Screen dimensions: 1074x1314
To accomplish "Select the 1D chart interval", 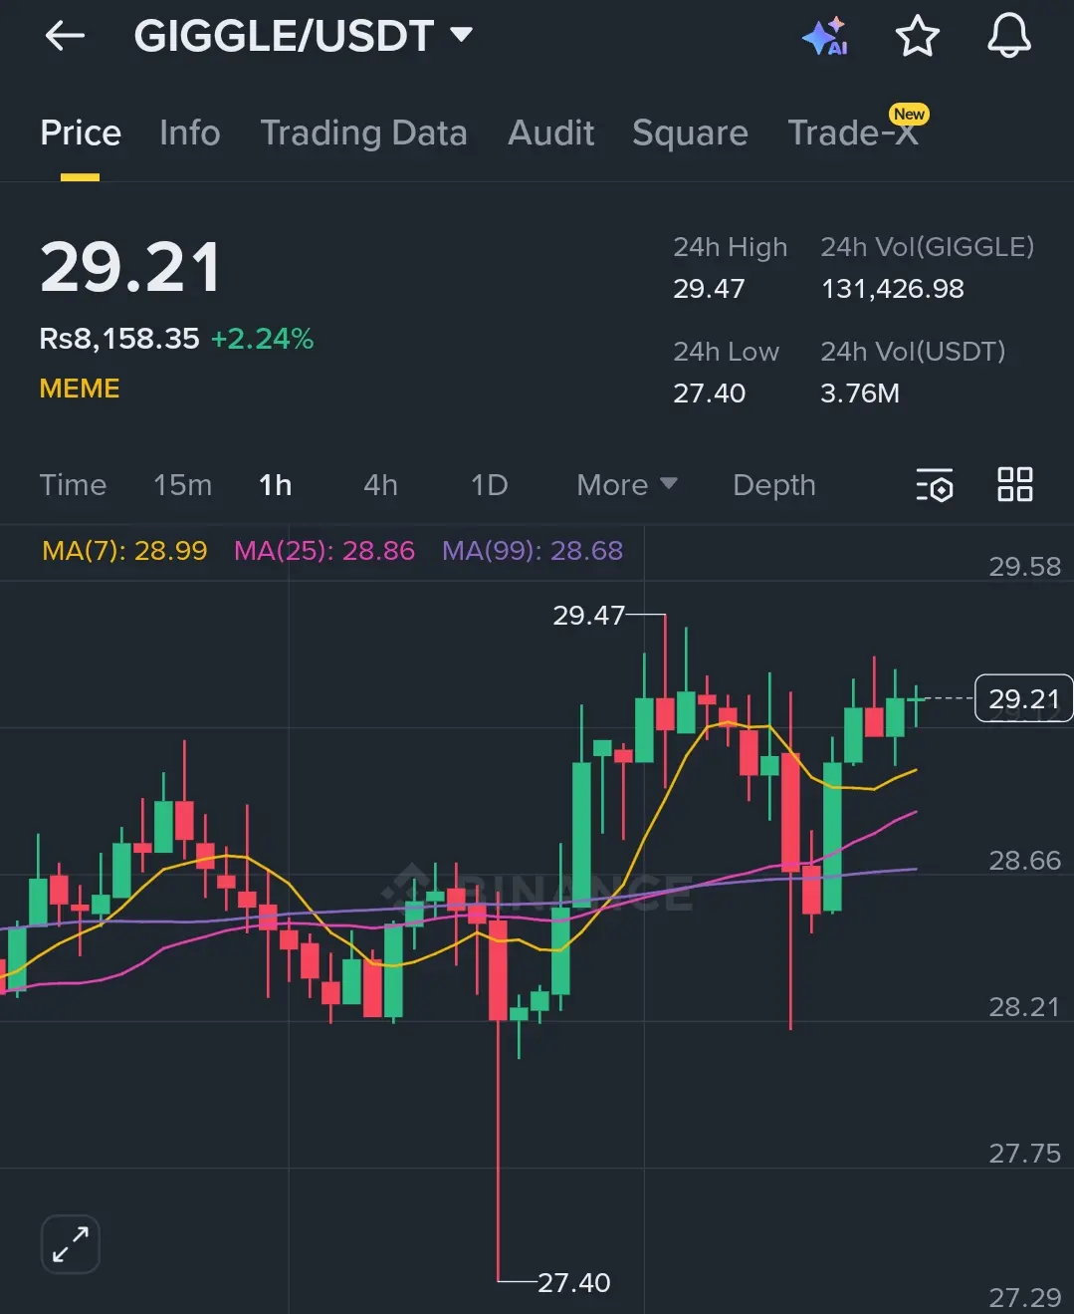I will 489,485.
